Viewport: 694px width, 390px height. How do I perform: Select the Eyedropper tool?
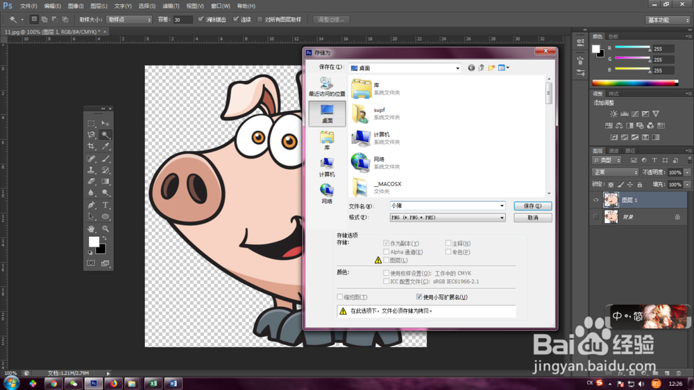click(x=105, y=146)
